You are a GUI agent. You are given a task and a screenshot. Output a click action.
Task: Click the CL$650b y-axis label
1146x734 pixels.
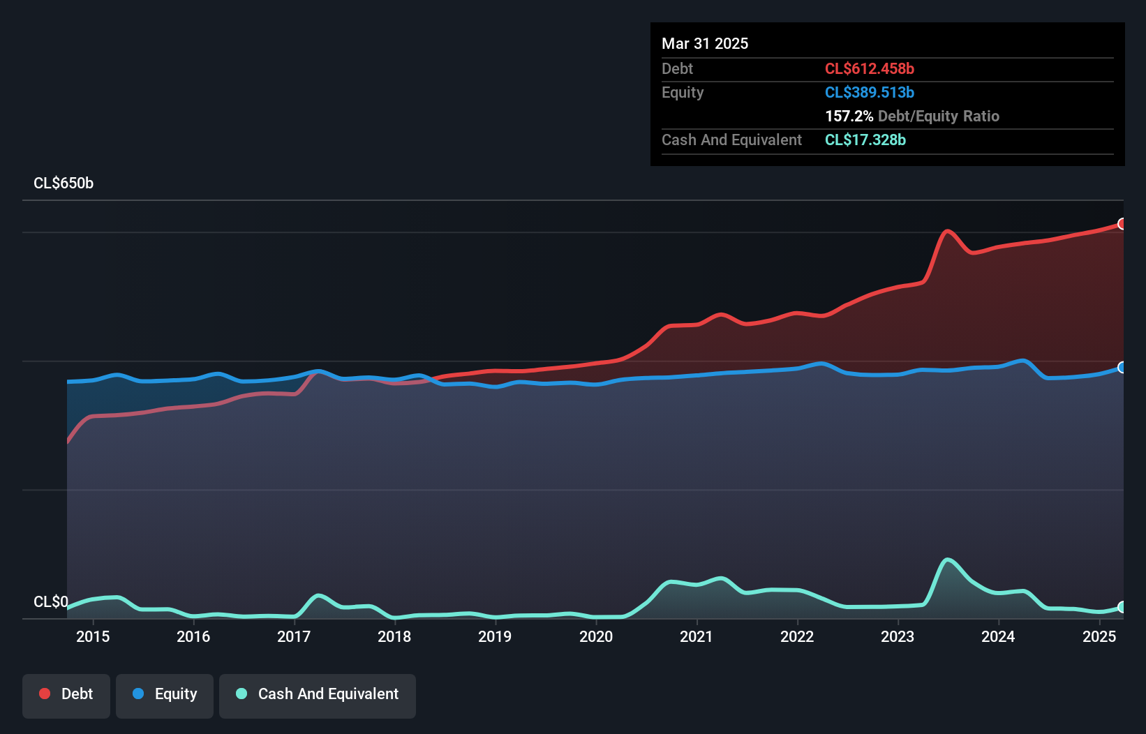64,183
